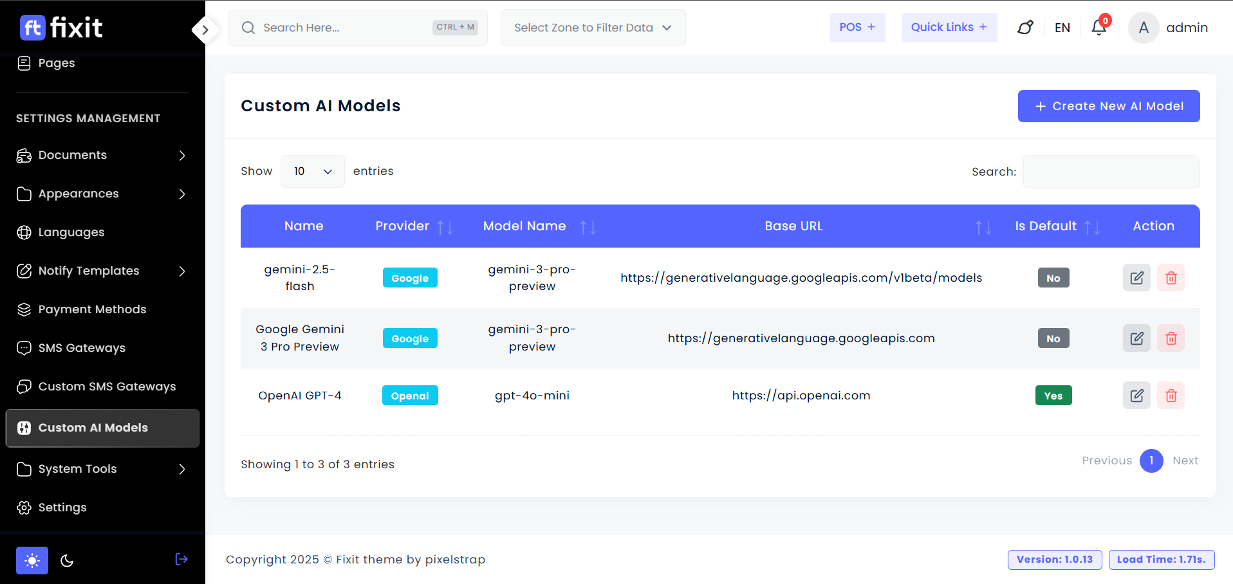
Task: Switch to dark mode moon button
Action: 67,561
